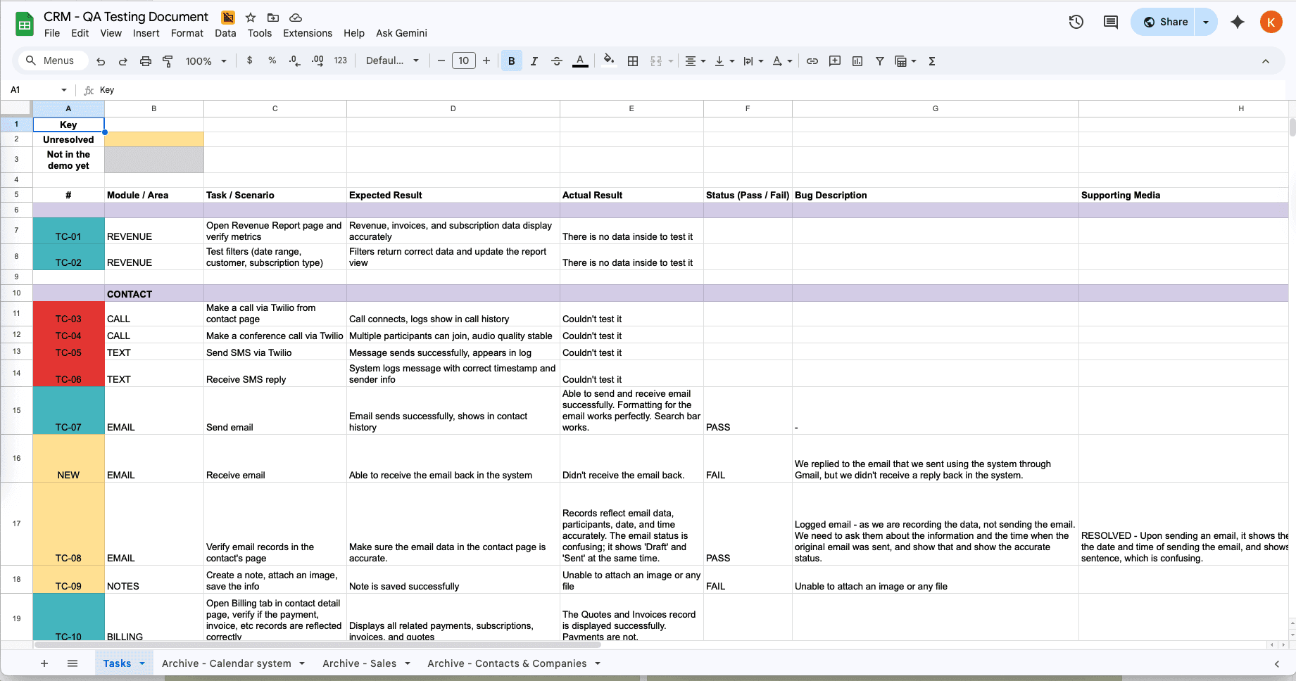Open Share options dropdown arrow
The height and width of the screenshot is (681, 1296).
[1206, 22]
